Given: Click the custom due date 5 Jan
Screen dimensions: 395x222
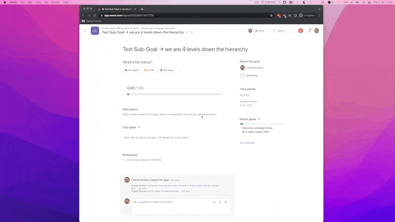Looking at the screenshot, I should point(246,105).
